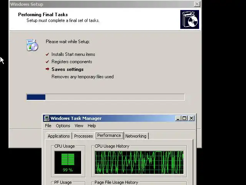Click the checkmark beside Installs Start menu items
This screenshot has height=185, width=246.
coord(47,54)
